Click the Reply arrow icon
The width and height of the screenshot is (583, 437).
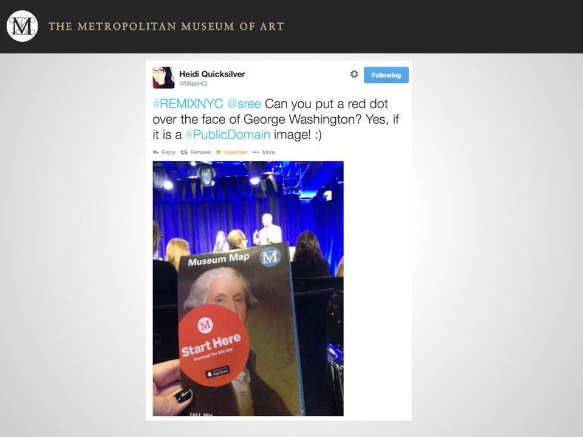(156, 152)
